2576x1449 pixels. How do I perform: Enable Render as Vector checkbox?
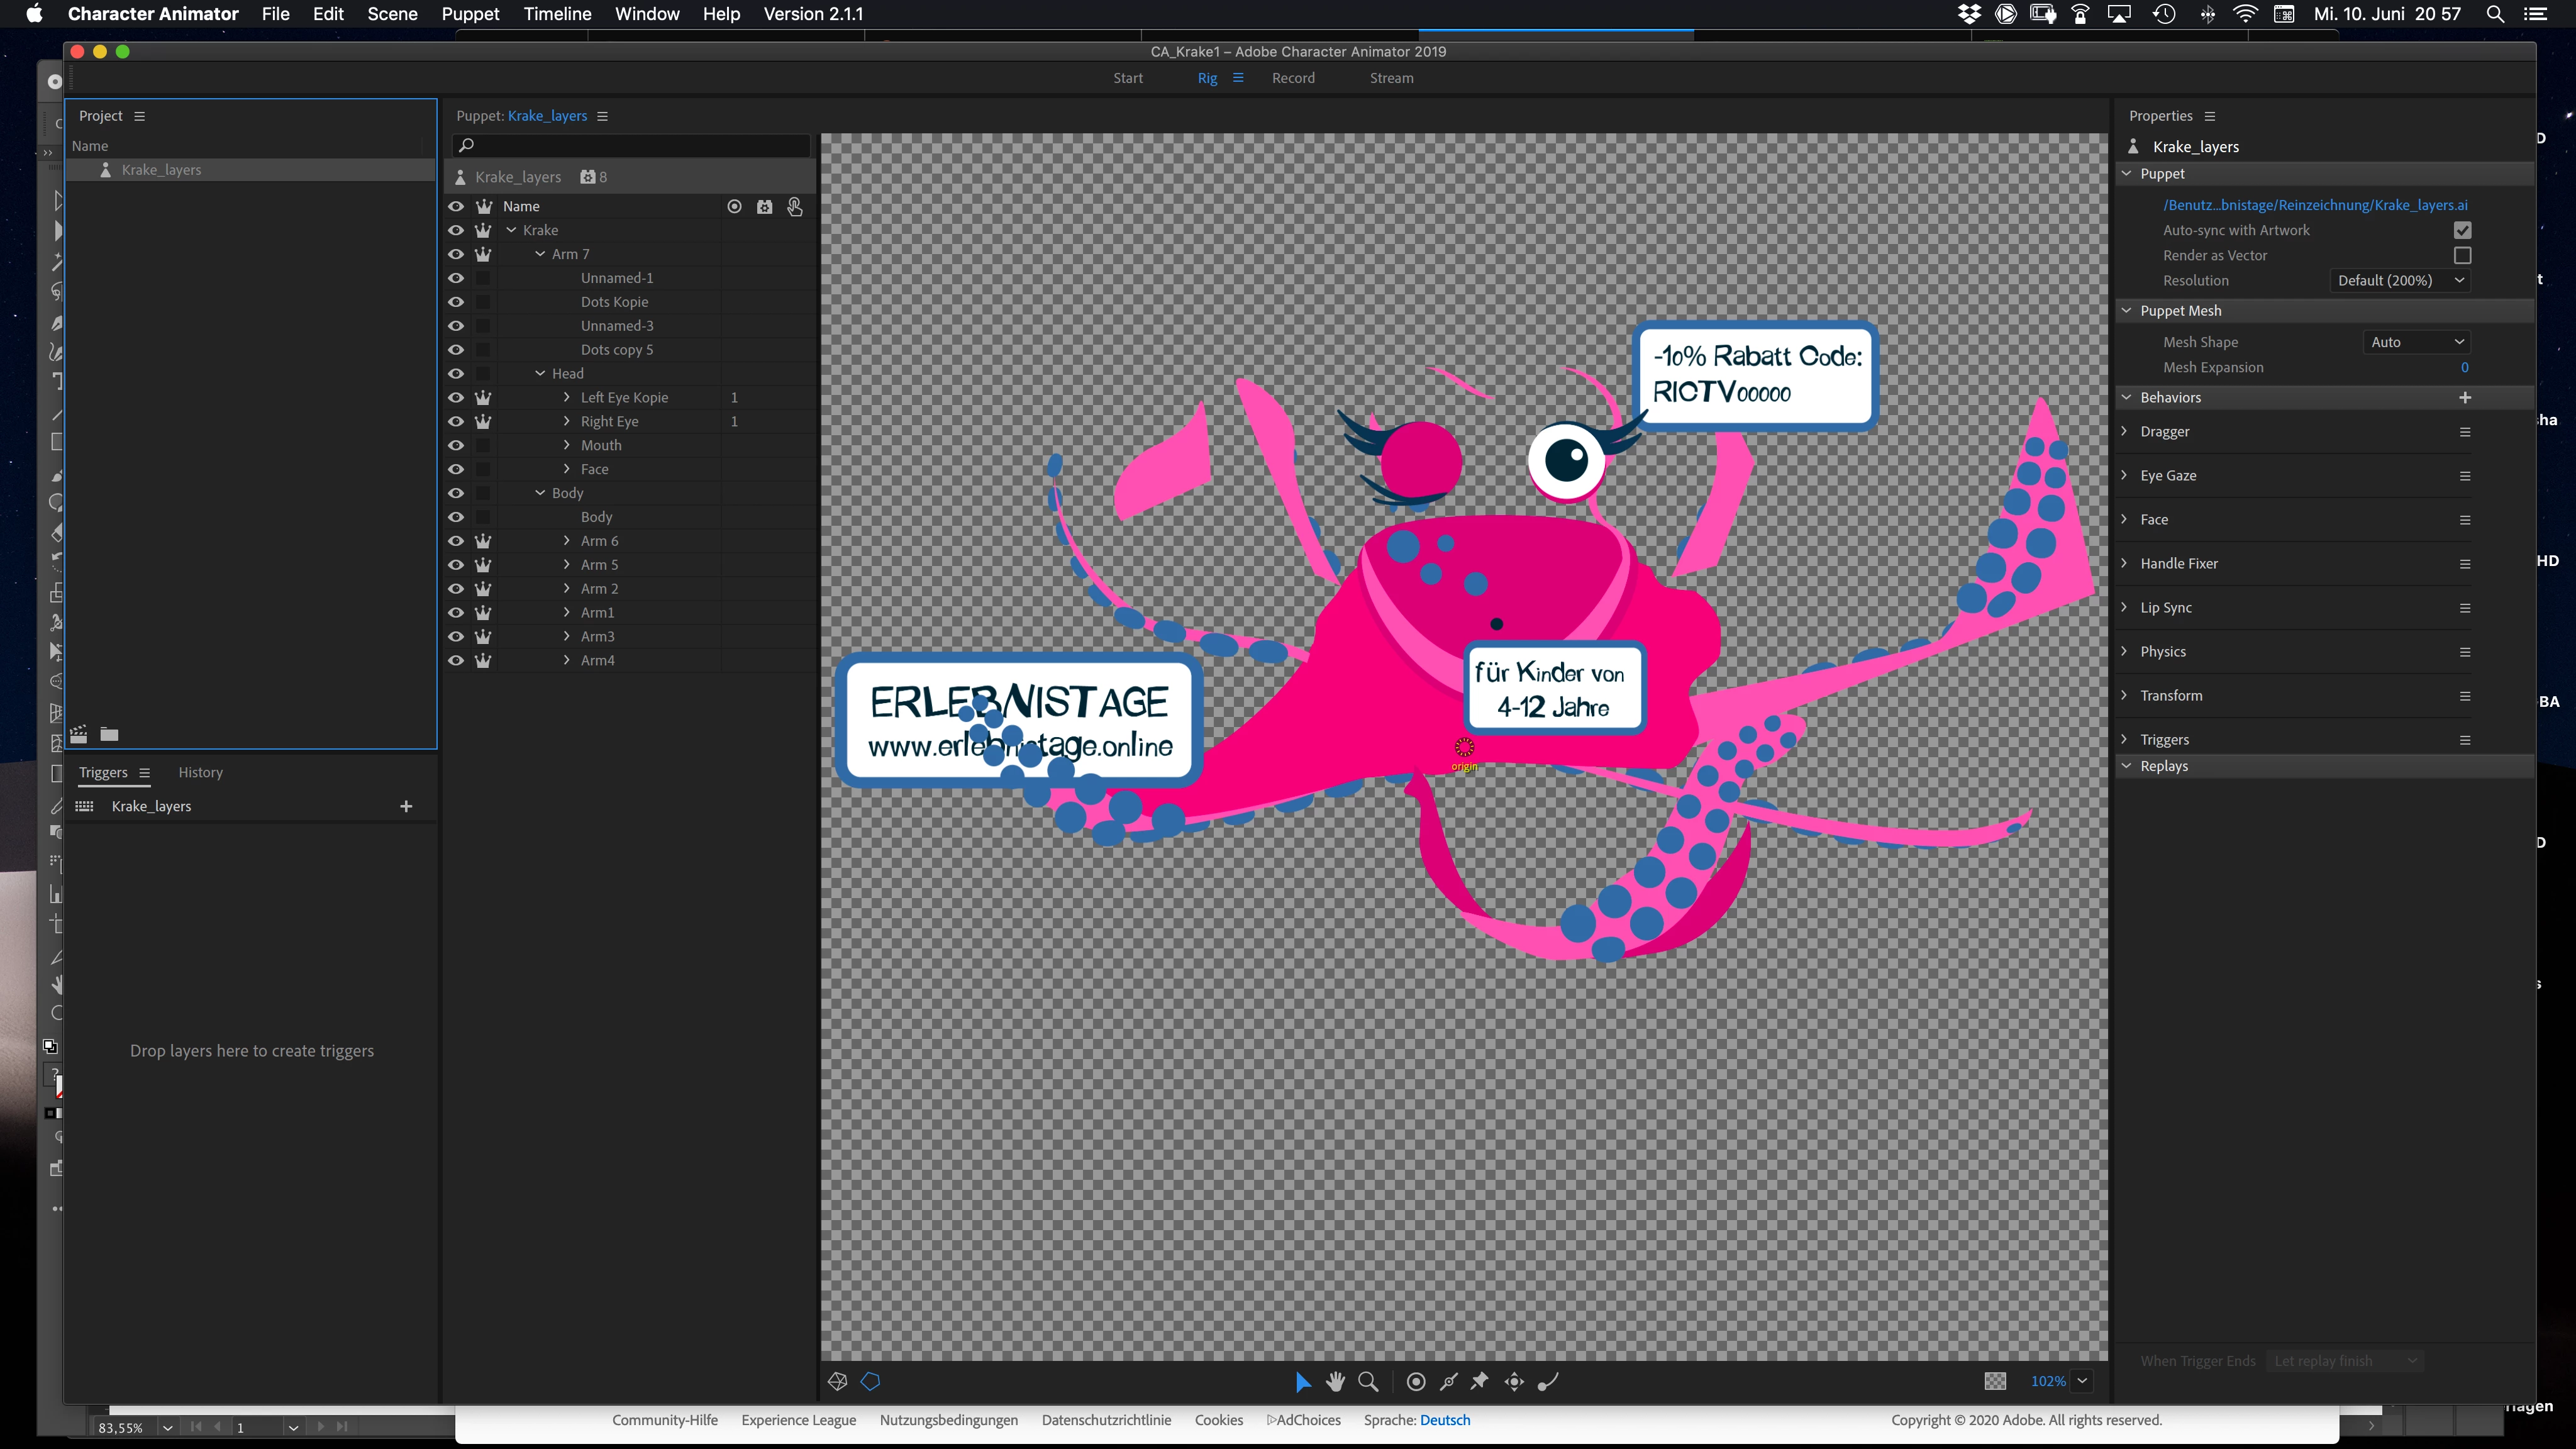click(x=2462, y=255)
